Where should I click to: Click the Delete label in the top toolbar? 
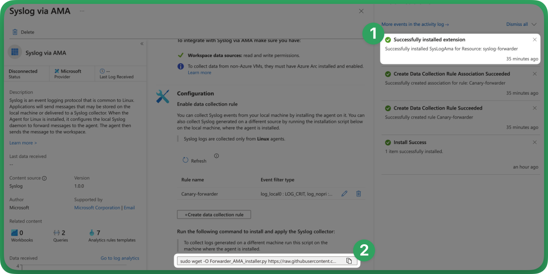pyautogui.click(x=27, y=32)
